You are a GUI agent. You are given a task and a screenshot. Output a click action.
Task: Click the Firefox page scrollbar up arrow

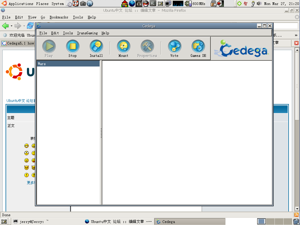pyautogui.click(x=297, y=50)
